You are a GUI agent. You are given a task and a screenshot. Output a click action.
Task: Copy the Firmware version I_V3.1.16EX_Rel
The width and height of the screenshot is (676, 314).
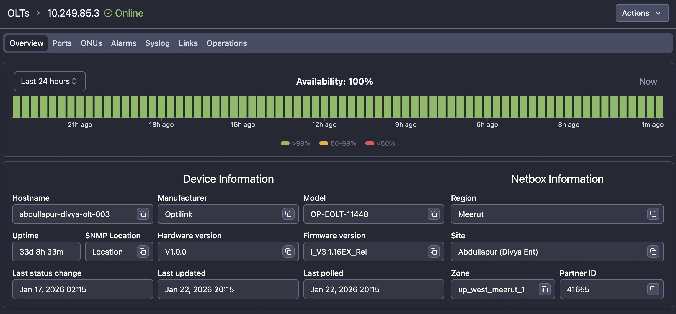[x=434, y=252]
